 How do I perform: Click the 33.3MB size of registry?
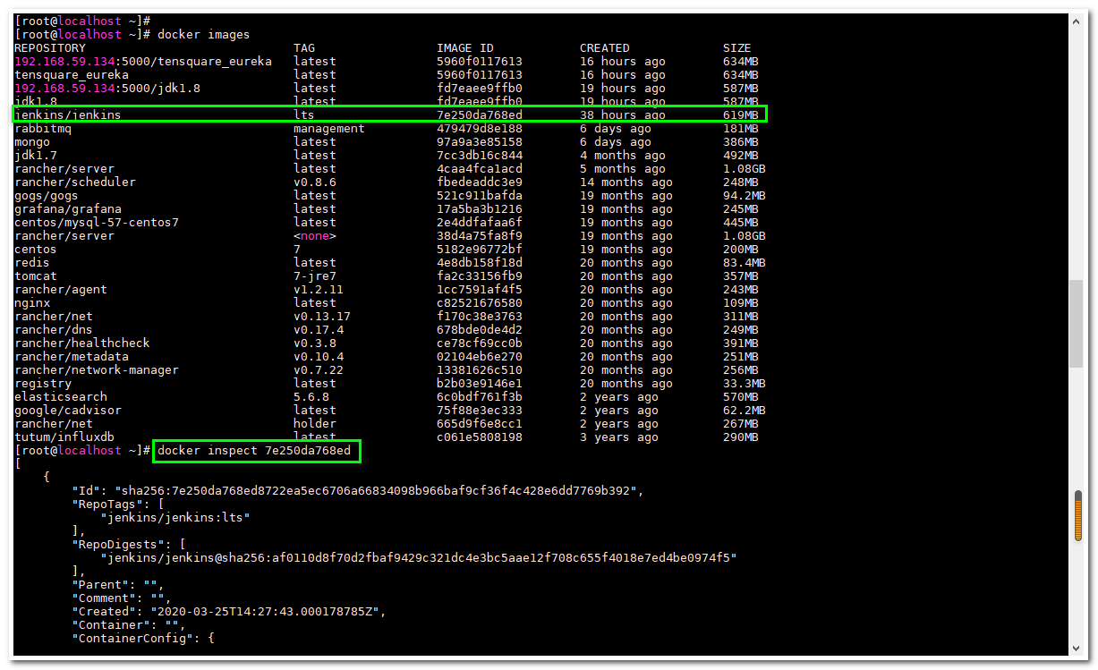(745, 383)
